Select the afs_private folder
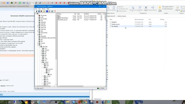The image size is (185, 104). 42,15
